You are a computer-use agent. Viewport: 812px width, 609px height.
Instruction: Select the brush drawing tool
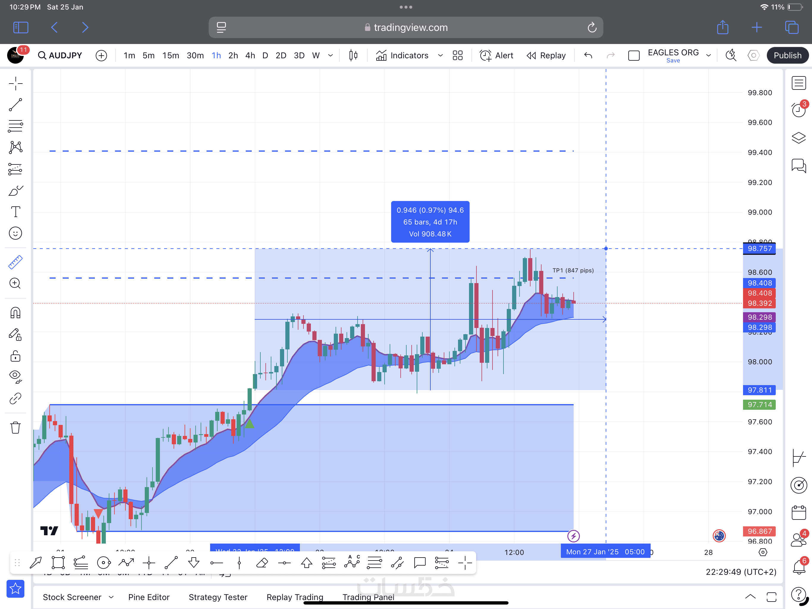[15, 190]
